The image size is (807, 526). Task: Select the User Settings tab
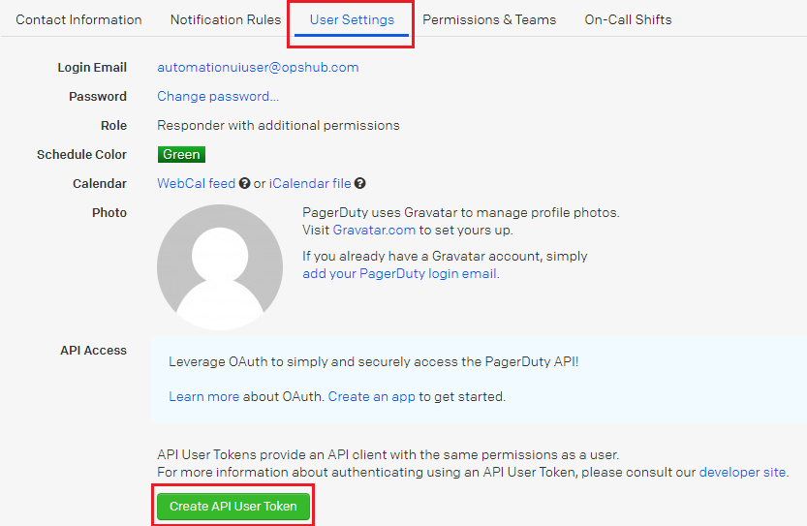coord(352,19)
